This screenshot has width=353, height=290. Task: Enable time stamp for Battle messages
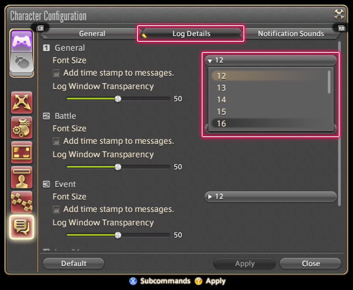pos(56,141)
